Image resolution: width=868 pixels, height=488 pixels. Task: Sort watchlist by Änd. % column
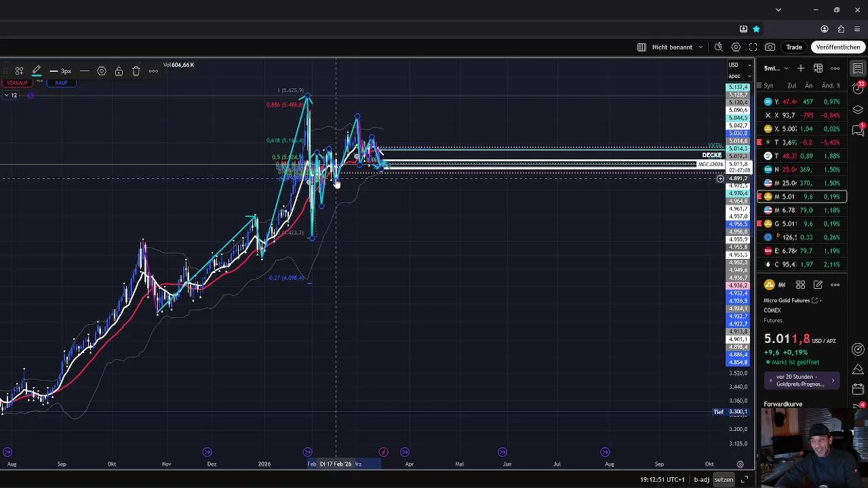pyautogui.click(x=831, y=86)
